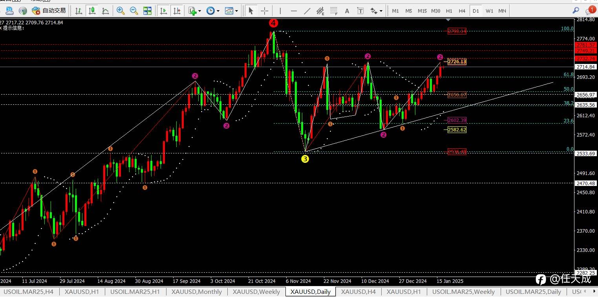The image size is (598, 297).
Task: Click the 2714.84 current price axis label
Action: pyautogui.click(x=586, y=67)
